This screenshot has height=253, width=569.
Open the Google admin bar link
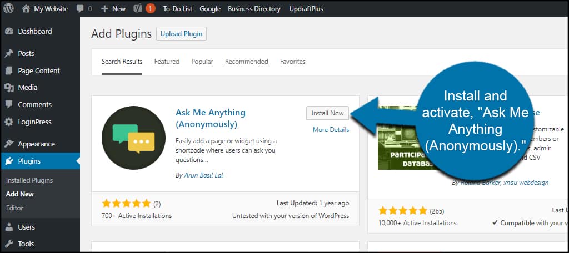tap(210, 9)
